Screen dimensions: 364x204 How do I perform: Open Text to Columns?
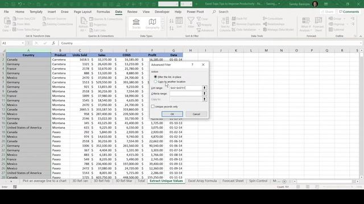point(225,24)
